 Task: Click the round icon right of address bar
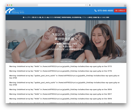pyautogui.click(x=90, y=5)
